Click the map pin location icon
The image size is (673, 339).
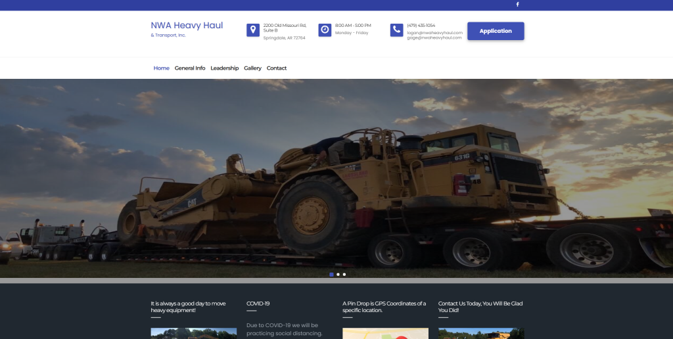[253, 30]
